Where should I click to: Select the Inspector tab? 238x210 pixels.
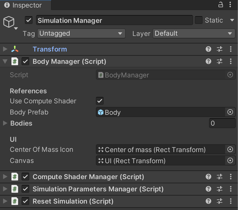pyautogui.click(x=25, y=5)
